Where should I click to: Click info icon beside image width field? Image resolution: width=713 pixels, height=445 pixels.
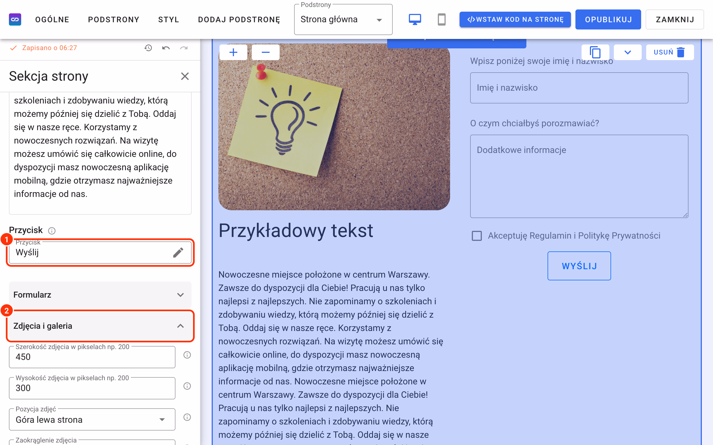pyautogui.click(x=187, y=355)
